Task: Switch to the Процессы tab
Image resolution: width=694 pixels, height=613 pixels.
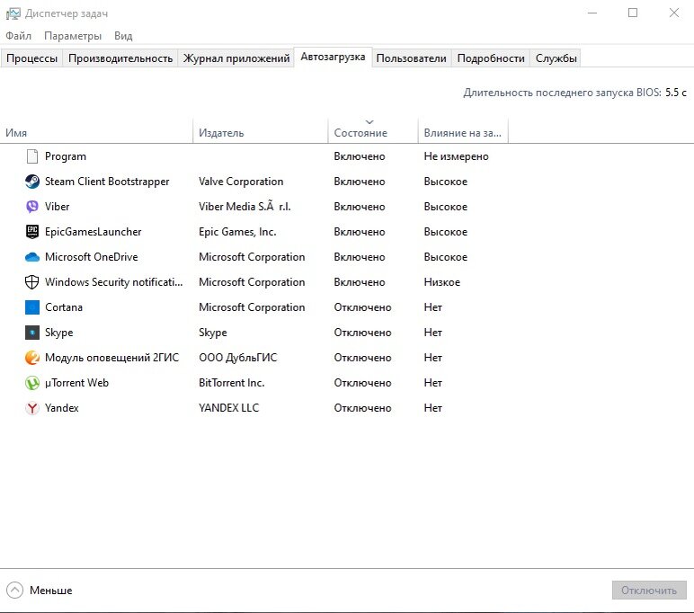Action: point(31,58)
